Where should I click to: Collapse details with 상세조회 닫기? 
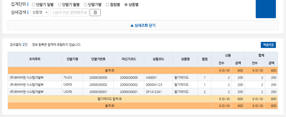pos(143,25)
